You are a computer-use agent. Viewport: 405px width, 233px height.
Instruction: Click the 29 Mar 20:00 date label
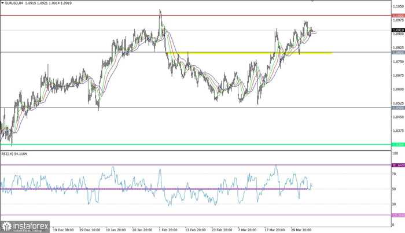coord(301,230)
